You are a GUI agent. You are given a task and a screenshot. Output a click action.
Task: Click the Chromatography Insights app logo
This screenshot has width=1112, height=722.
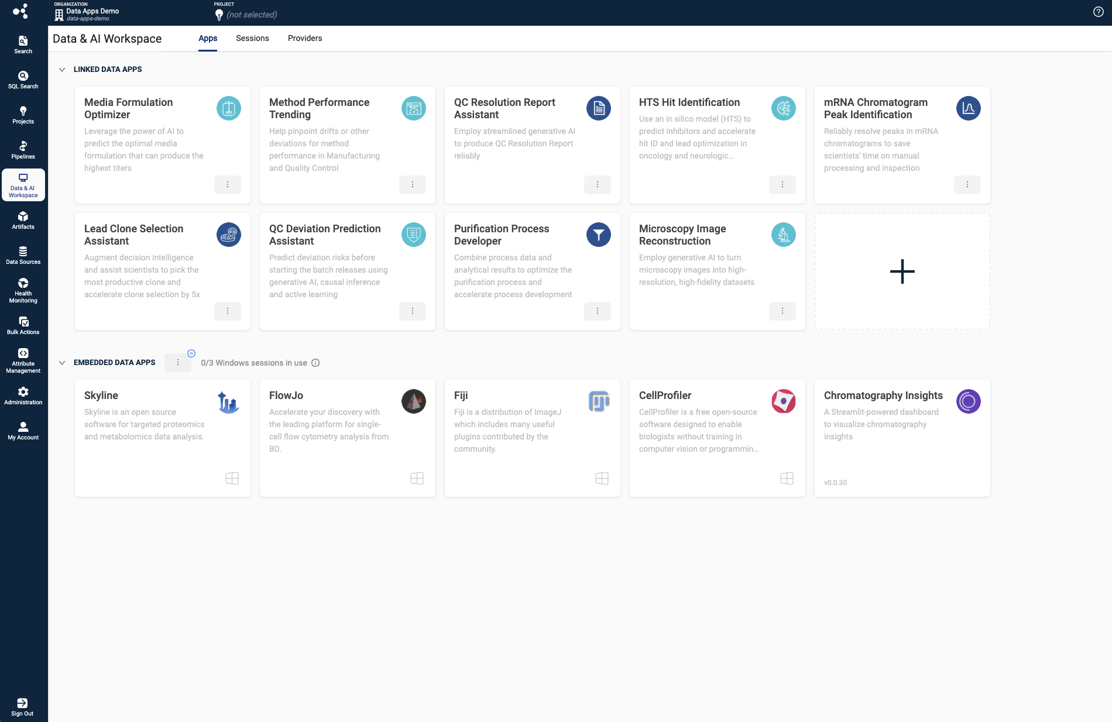coord(969,401)
